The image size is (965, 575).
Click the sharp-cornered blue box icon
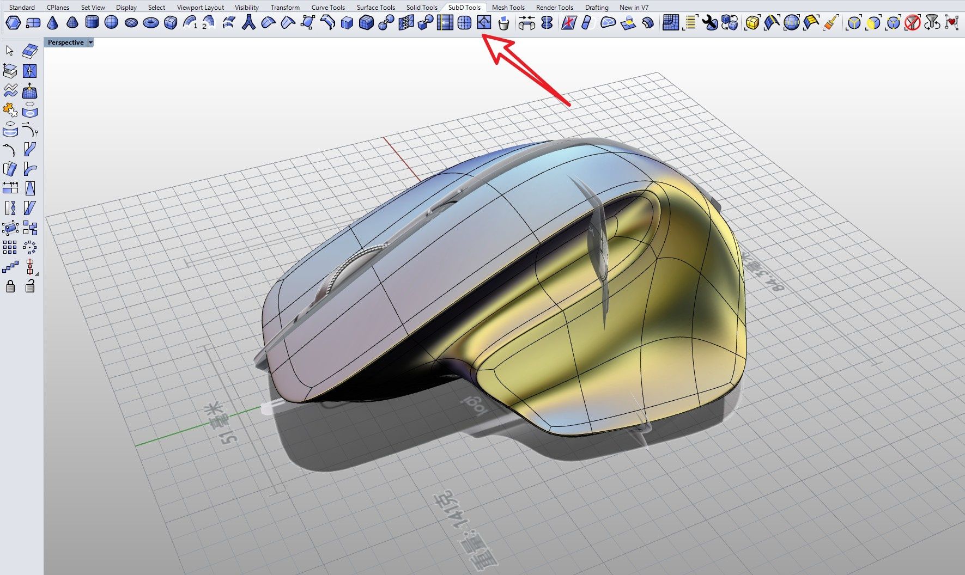pyautogui.click(x=347, y=22)
